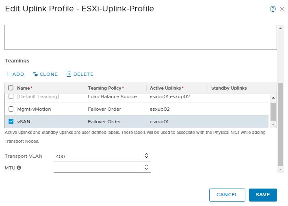This screenshot has width=288, height=206.
Task: Check the Mgmt-vMotion teaming checkbox
Action: coord(11,109)
